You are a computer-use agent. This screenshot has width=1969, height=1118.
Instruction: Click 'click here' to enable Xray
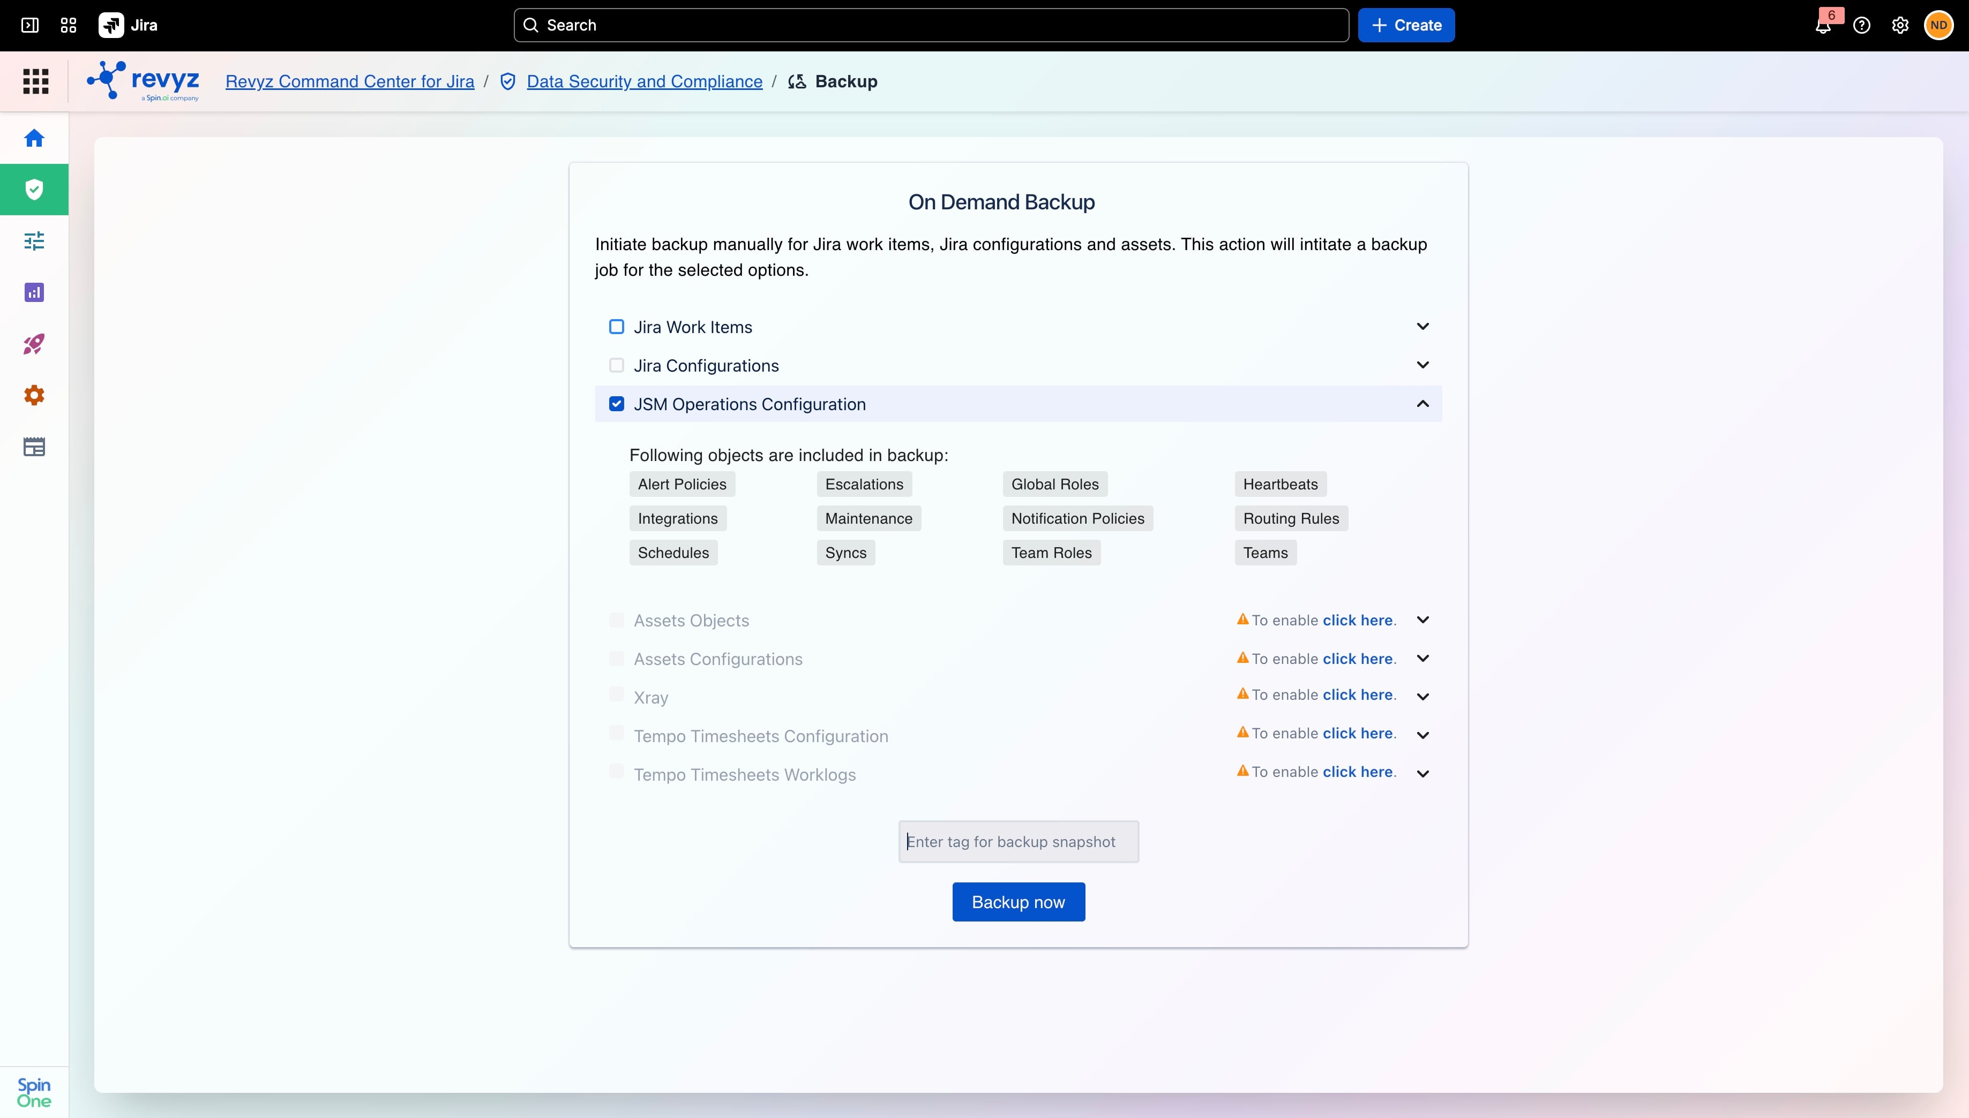(1358, 694)
